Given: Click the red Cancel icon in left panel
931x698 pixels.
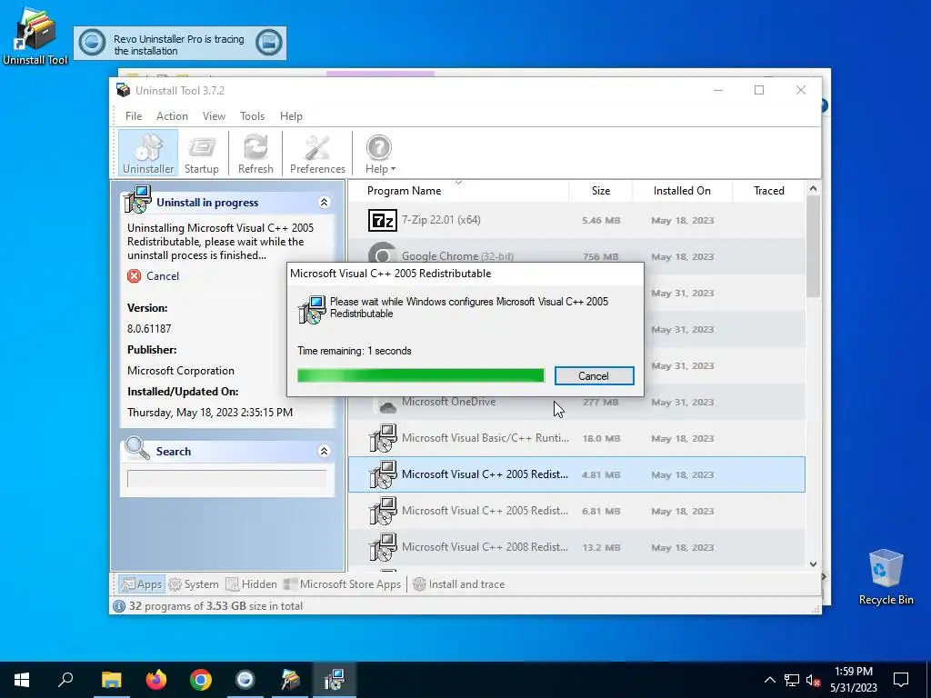Looking at the screenshot, I should (135, 276).
